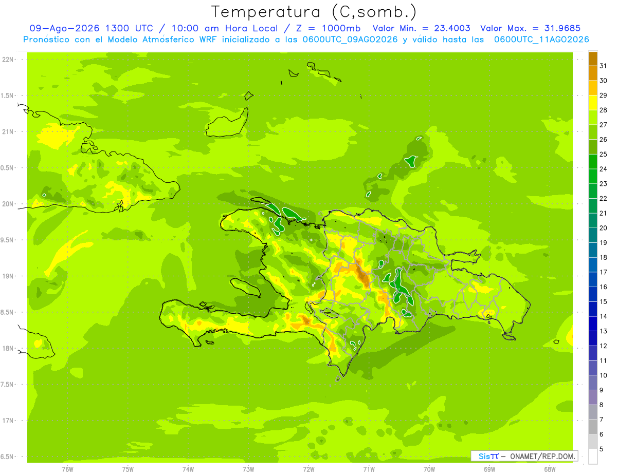Viewport: 617px width, 476px height.
Task: Click the "9.5N" latitude label
Action: [7, 240]
